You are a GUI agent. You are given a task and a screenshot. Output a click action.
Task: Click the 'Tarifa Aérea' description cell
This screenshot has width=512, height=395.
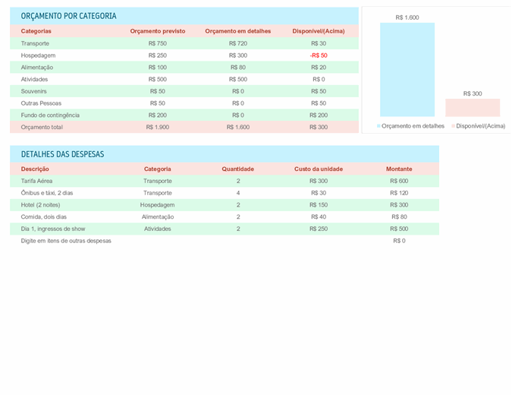(38, 181)
